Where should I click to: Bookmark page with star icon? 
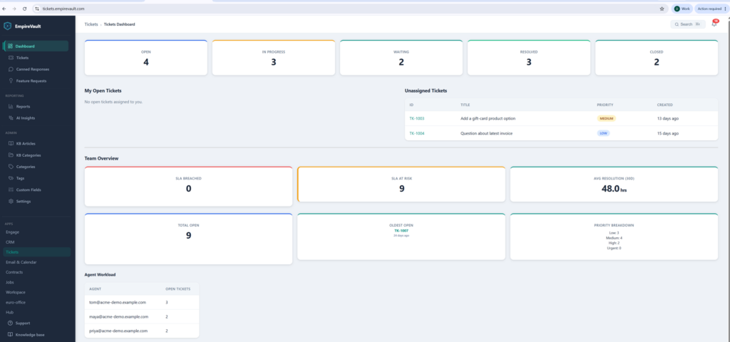pyautogui.click(x=662, y=9)
